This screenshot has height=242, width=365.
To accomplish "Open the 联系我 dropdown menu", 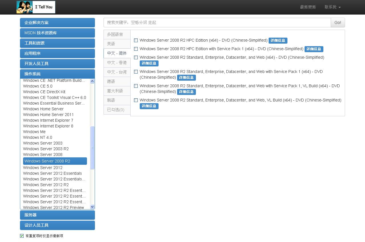I will (x=332, y=7).
